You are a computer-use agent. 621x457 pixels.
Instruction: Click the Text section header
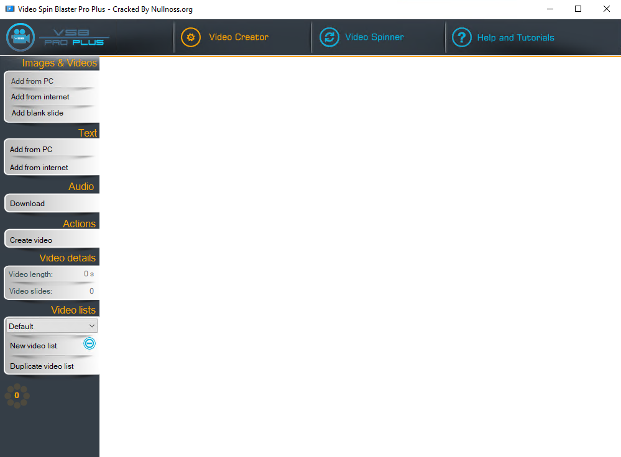(88, 133)
